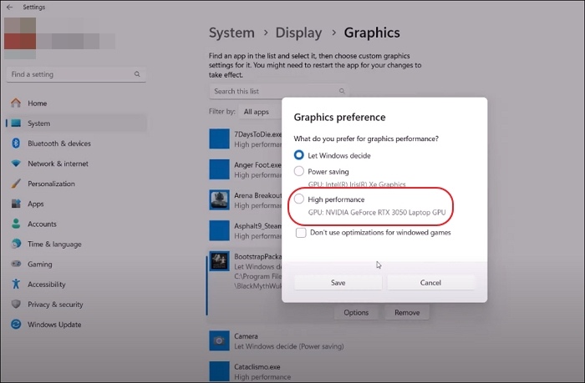This screenshot has width=585, height=383.
Task: Click the Display breadcrumb link
Action: pos(298,33)
